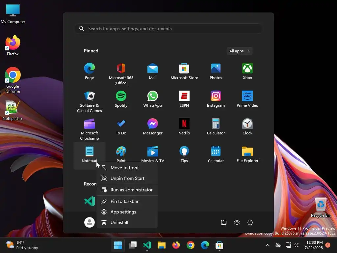Open Settings gear in Start menu footer
337x253 pixels.
[x=237, y=222]
